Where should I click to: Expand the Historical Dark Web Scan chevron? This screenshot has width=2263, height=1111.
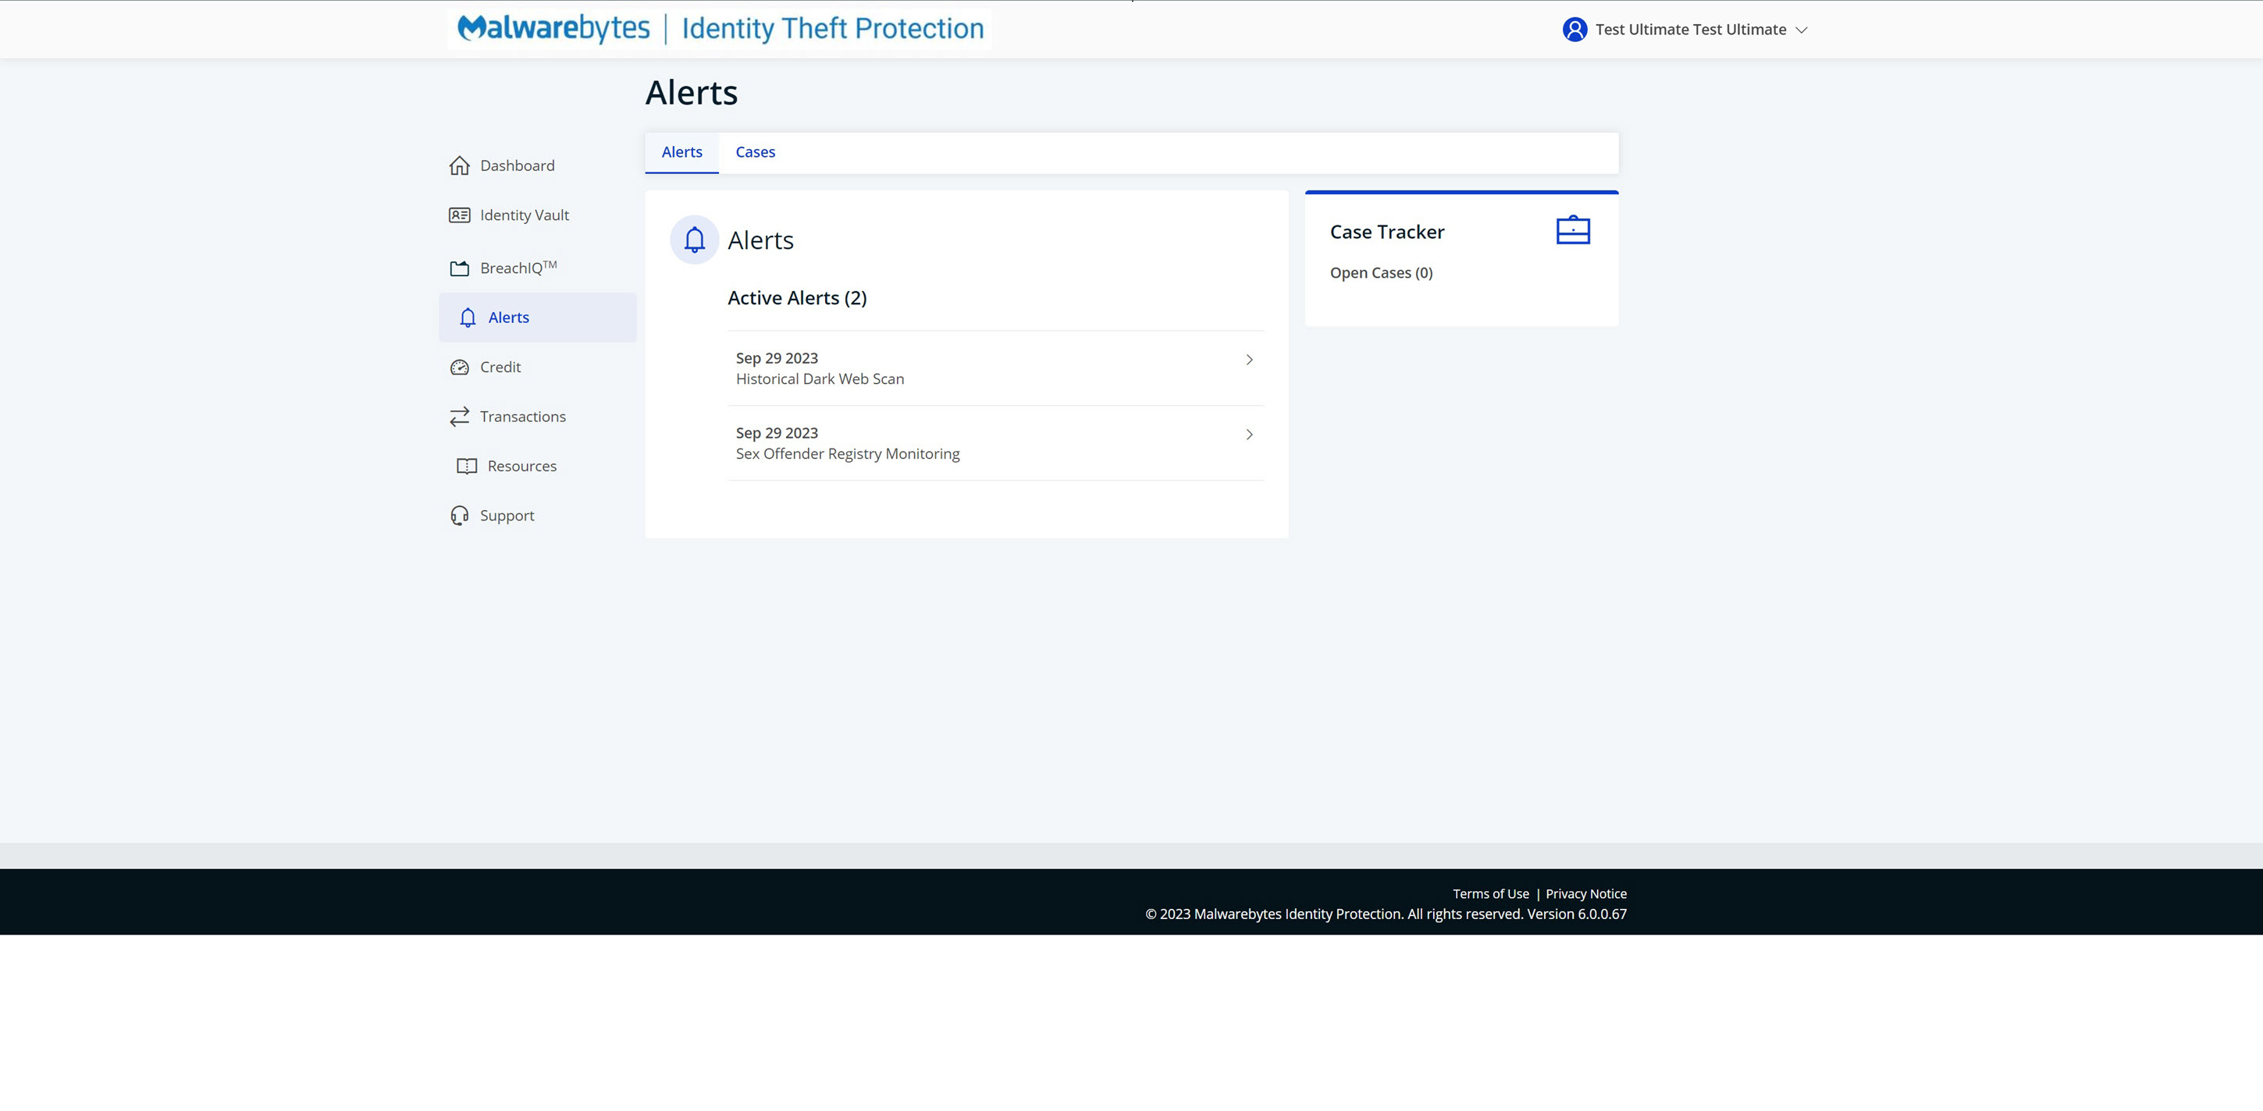(1249, 360)
